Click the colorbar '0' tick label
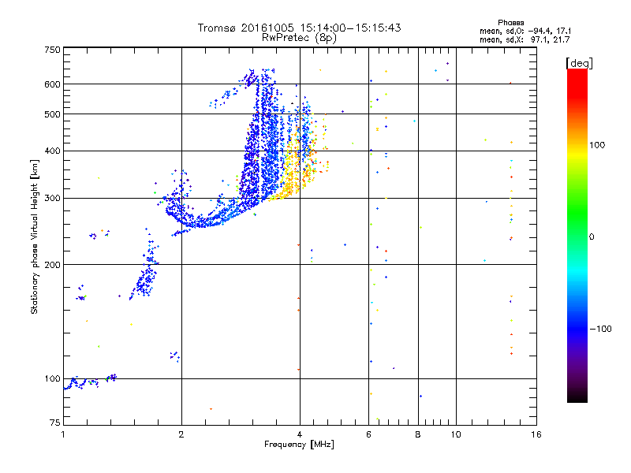 point(591,237)
